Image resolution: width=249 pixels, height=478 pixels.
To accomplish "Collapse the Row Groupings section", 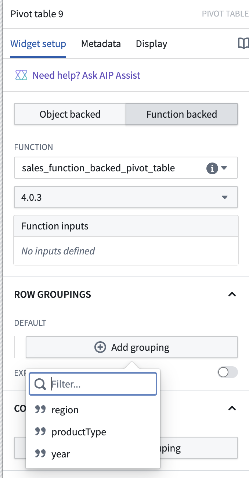I will coord(232,294).
